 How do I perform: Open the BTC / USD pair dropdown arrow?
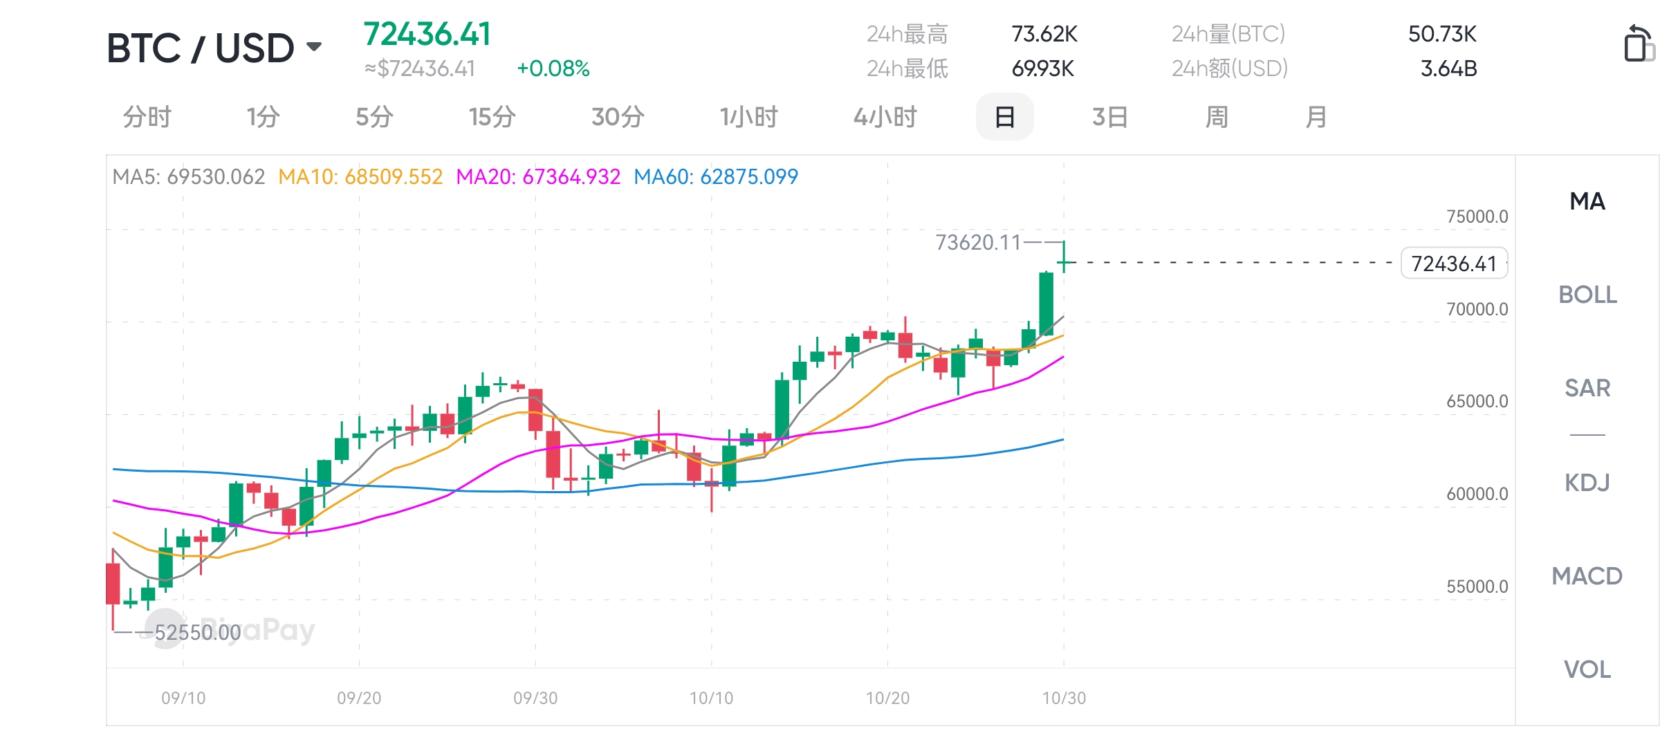314,47
